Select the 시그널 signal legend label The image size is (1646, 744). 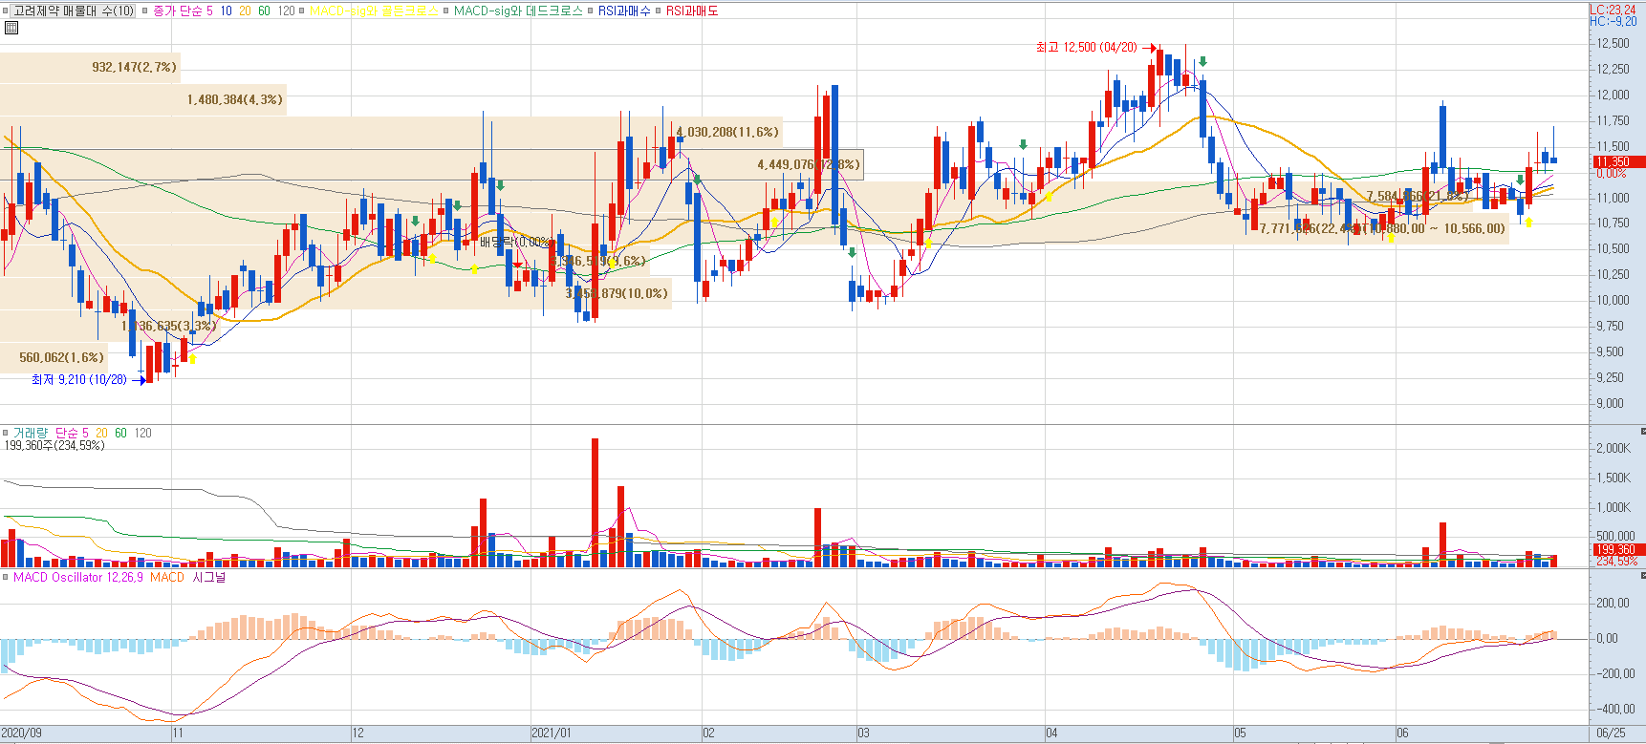coord(209,578)
